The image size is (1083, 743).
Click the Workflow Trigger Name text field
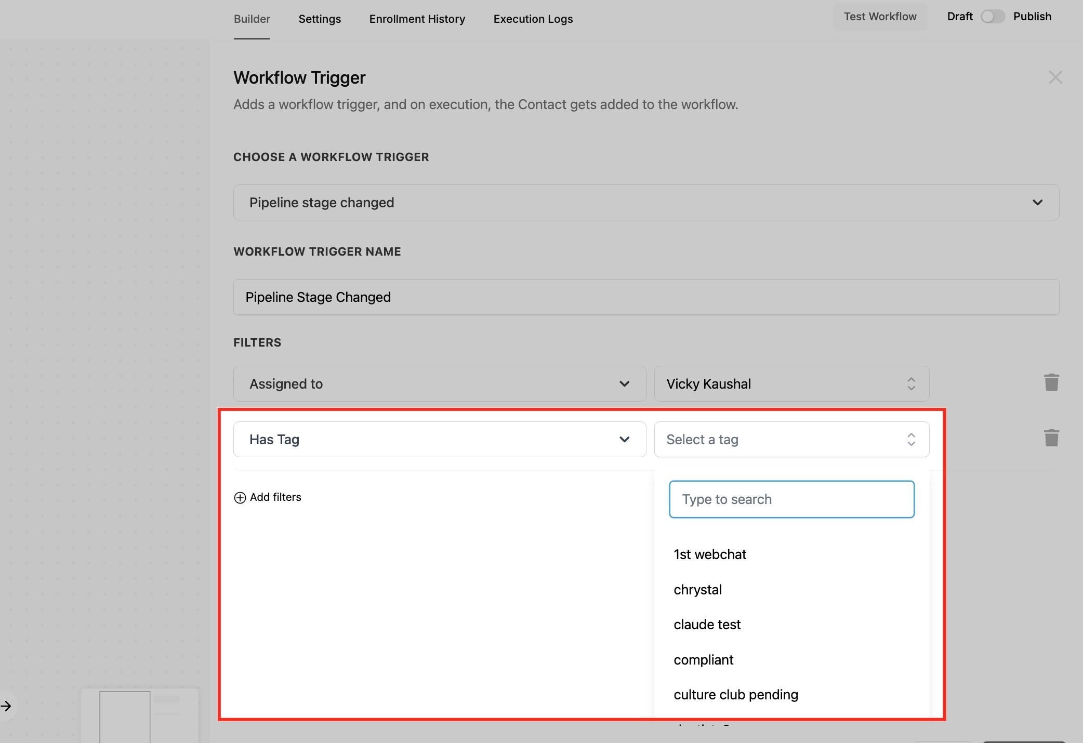pyautogui.click(x=645, y=297)
